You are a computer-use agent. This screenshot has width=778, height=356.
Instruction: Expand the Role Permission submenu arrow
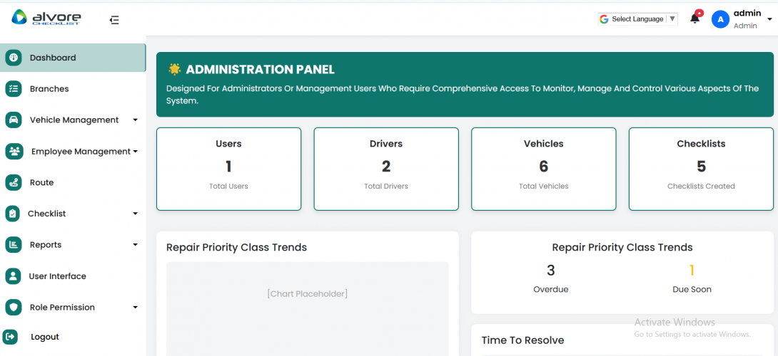click(135, 307)
